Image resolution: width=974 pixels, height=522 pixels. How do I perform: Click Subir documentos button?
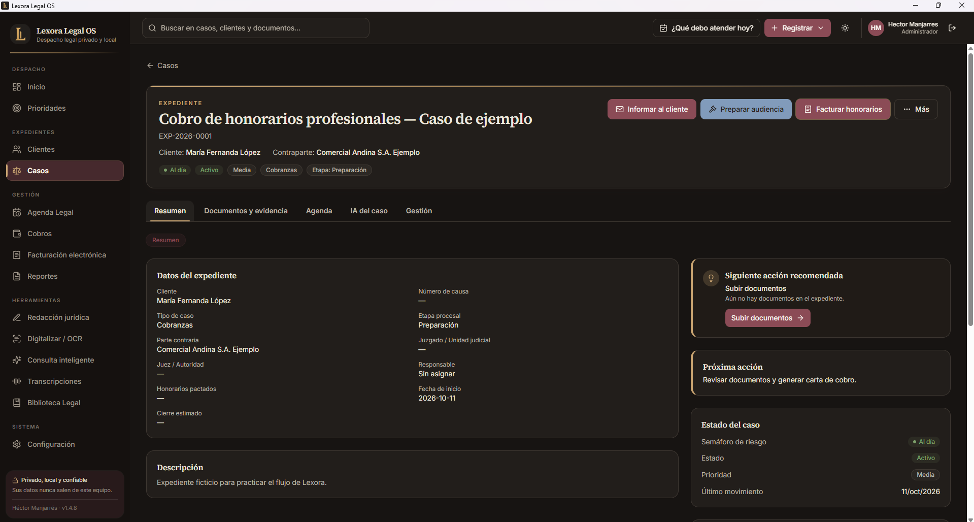(767, 318)
